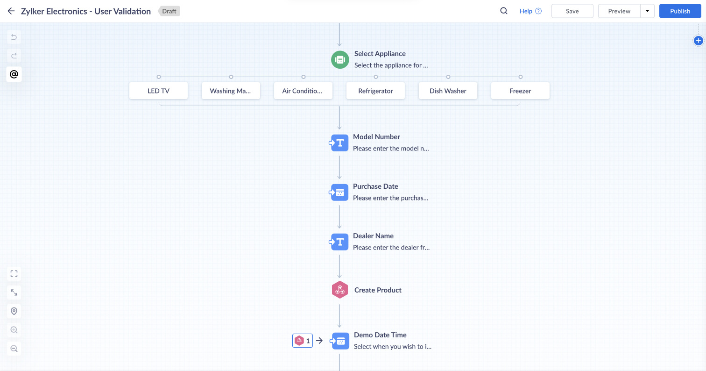Click the Dealer Name label
Viewport: 706px width, 371px height.
373,236
